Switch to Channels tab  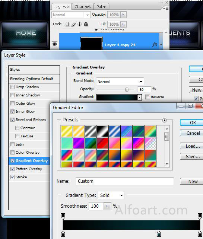(x=83, y=7)
